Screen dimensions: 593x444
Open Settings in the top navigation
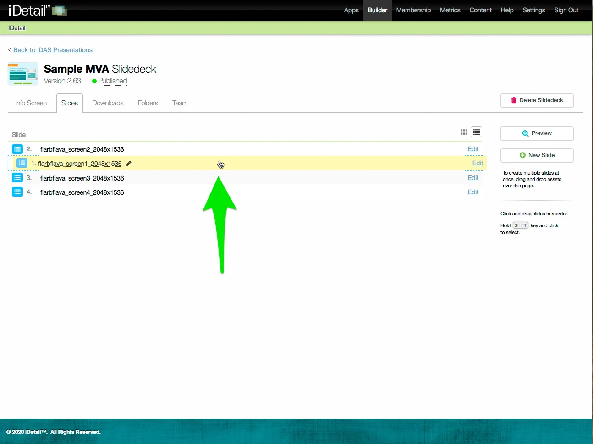[x=534, y=10]
